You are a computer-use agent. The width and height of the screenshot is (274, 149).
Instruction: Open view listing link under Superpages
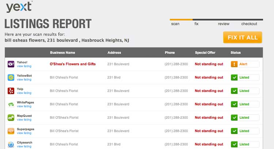click(24, 133)
